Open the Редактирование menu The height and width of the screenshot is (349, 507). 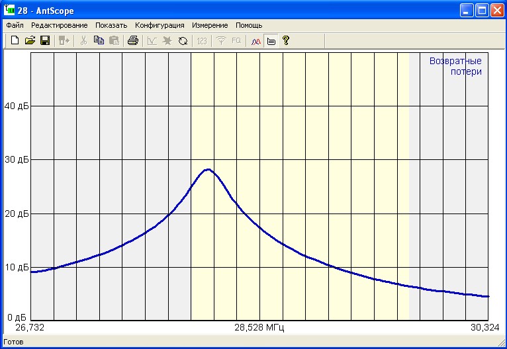59,25
